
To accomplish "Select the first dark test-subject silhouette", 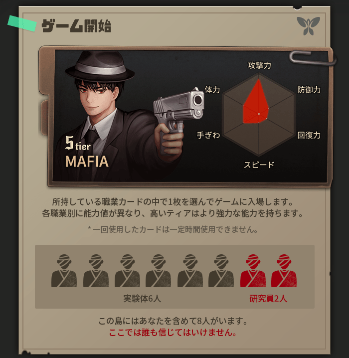I will tap(64, 271).
